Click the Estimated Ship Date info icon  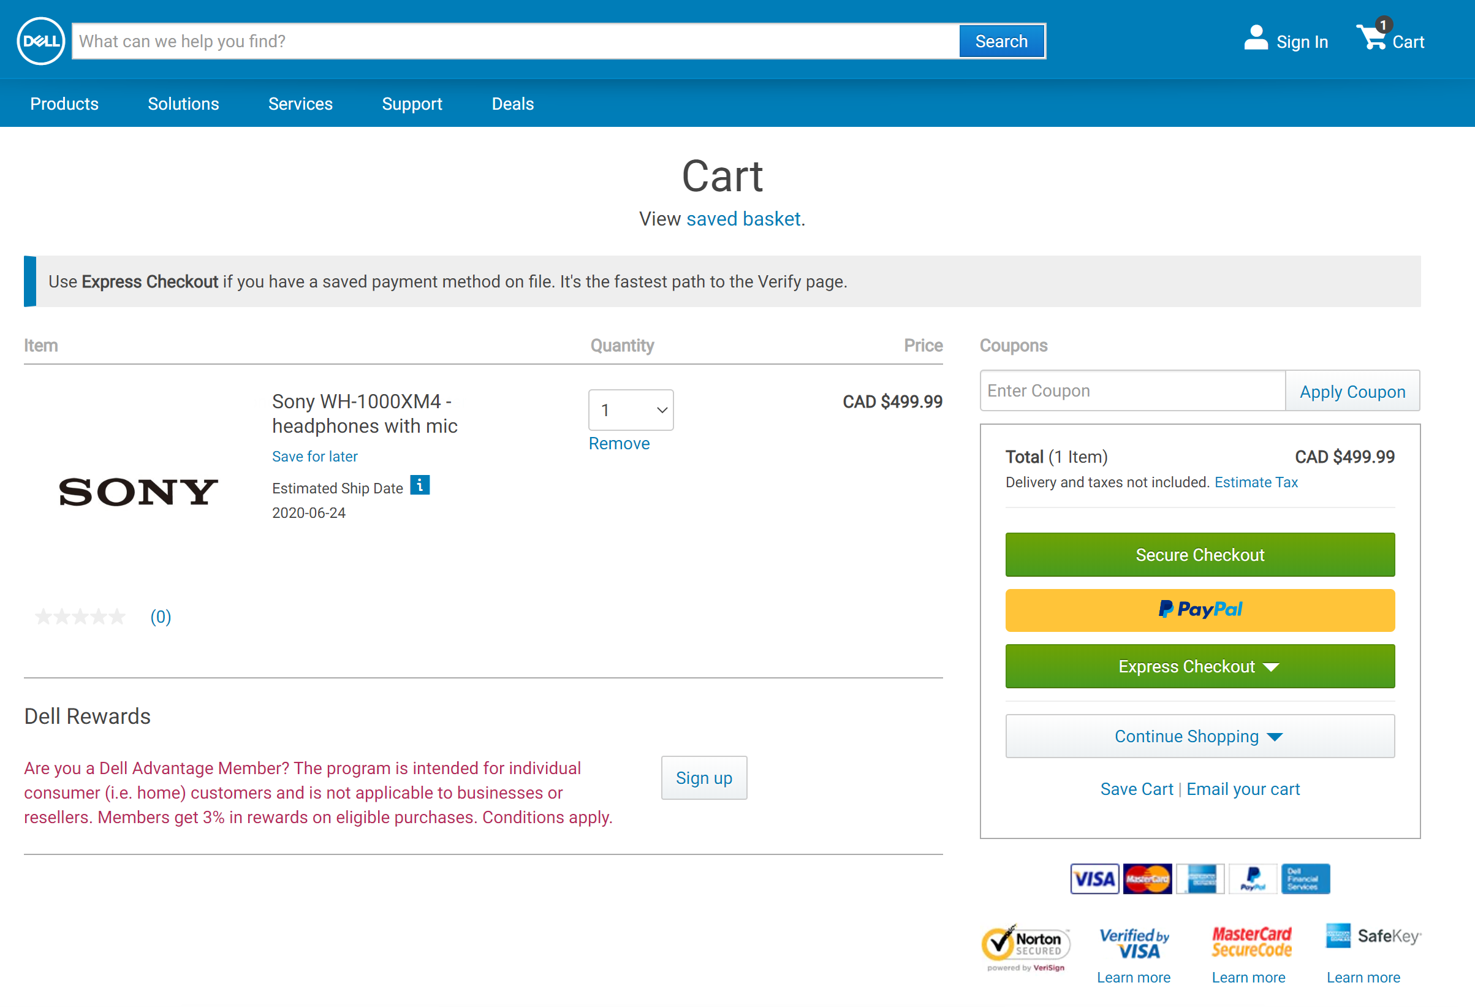click(420, 485)
